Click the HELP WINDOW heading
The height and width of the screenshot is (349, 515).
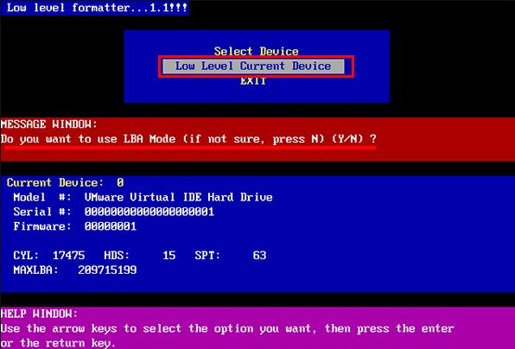tap(39, 314)
